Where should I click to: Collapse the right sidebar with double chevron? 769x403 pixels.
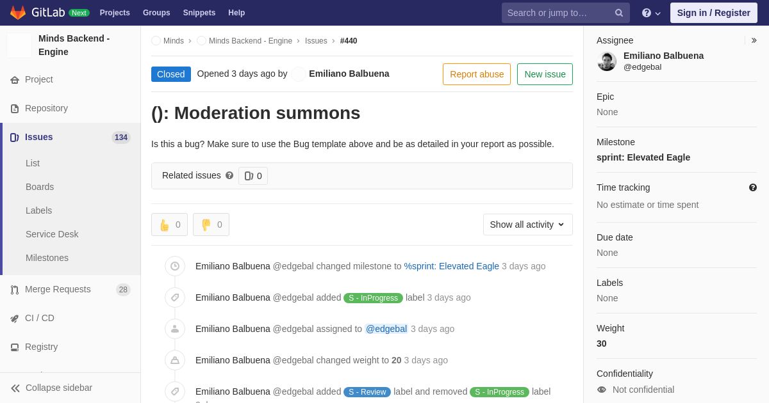click(754, 40)
